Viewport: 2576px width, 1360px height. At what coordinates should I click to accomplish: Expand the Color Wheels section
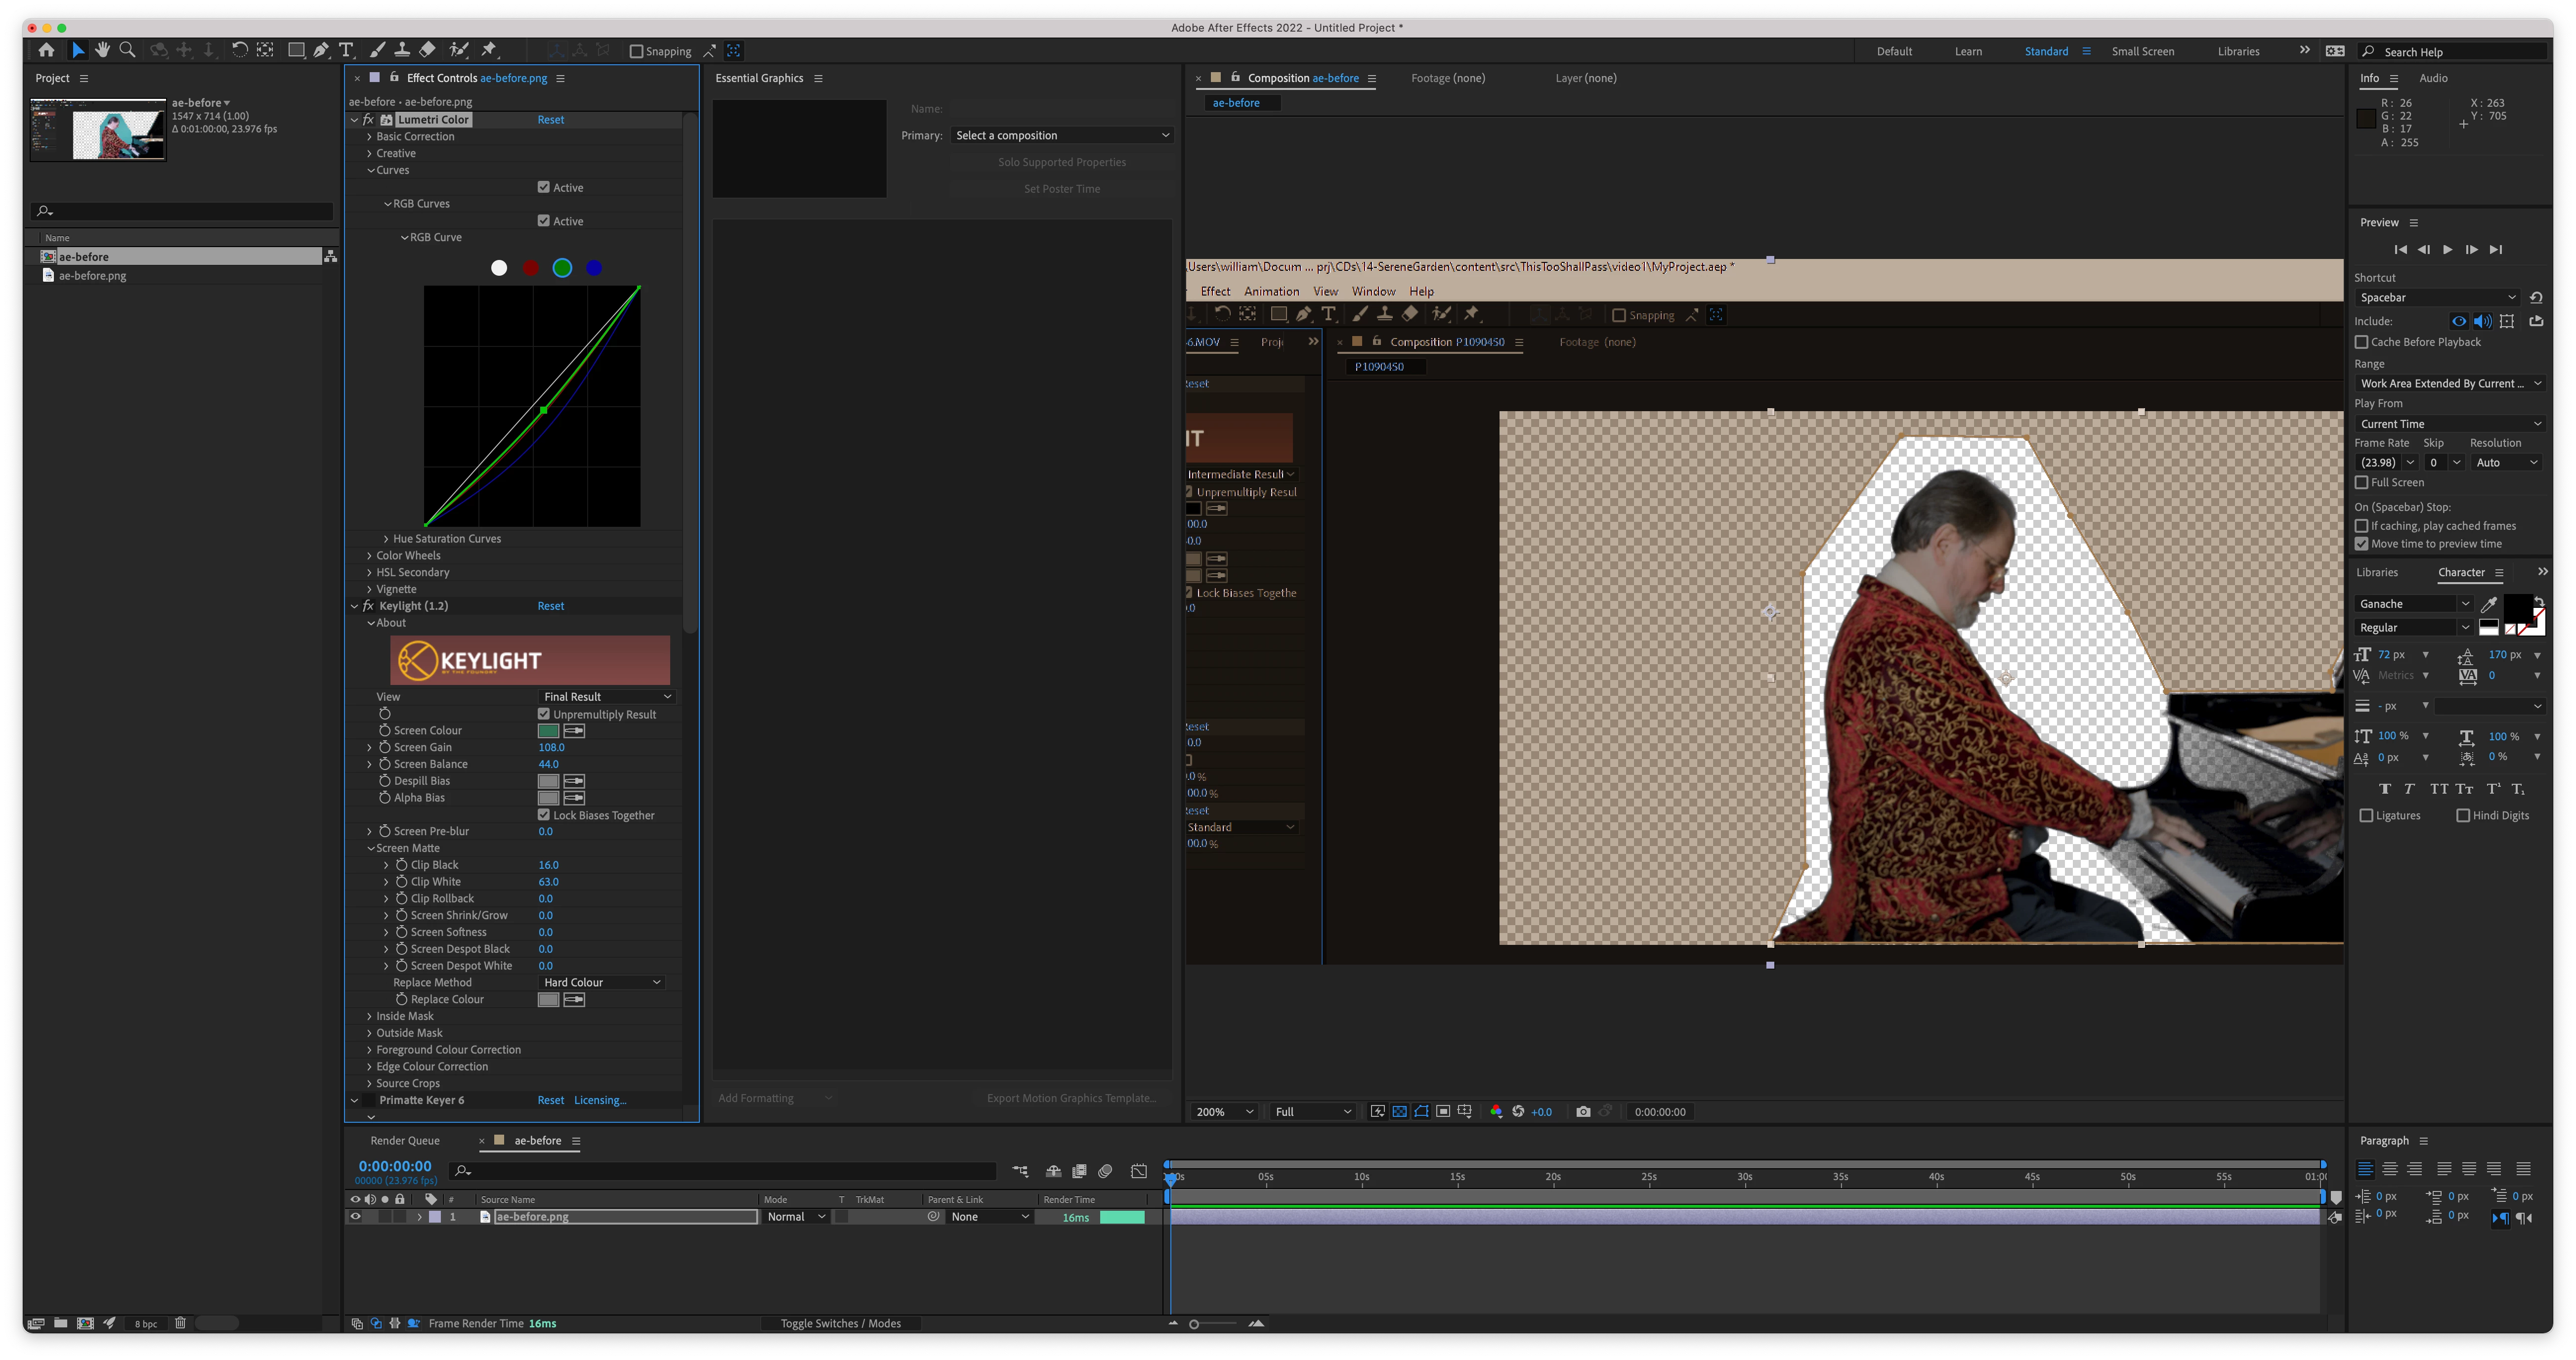pos(369,556)
